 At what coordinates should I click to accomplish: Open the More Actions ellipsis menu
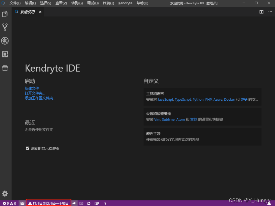tap(270, 12)
